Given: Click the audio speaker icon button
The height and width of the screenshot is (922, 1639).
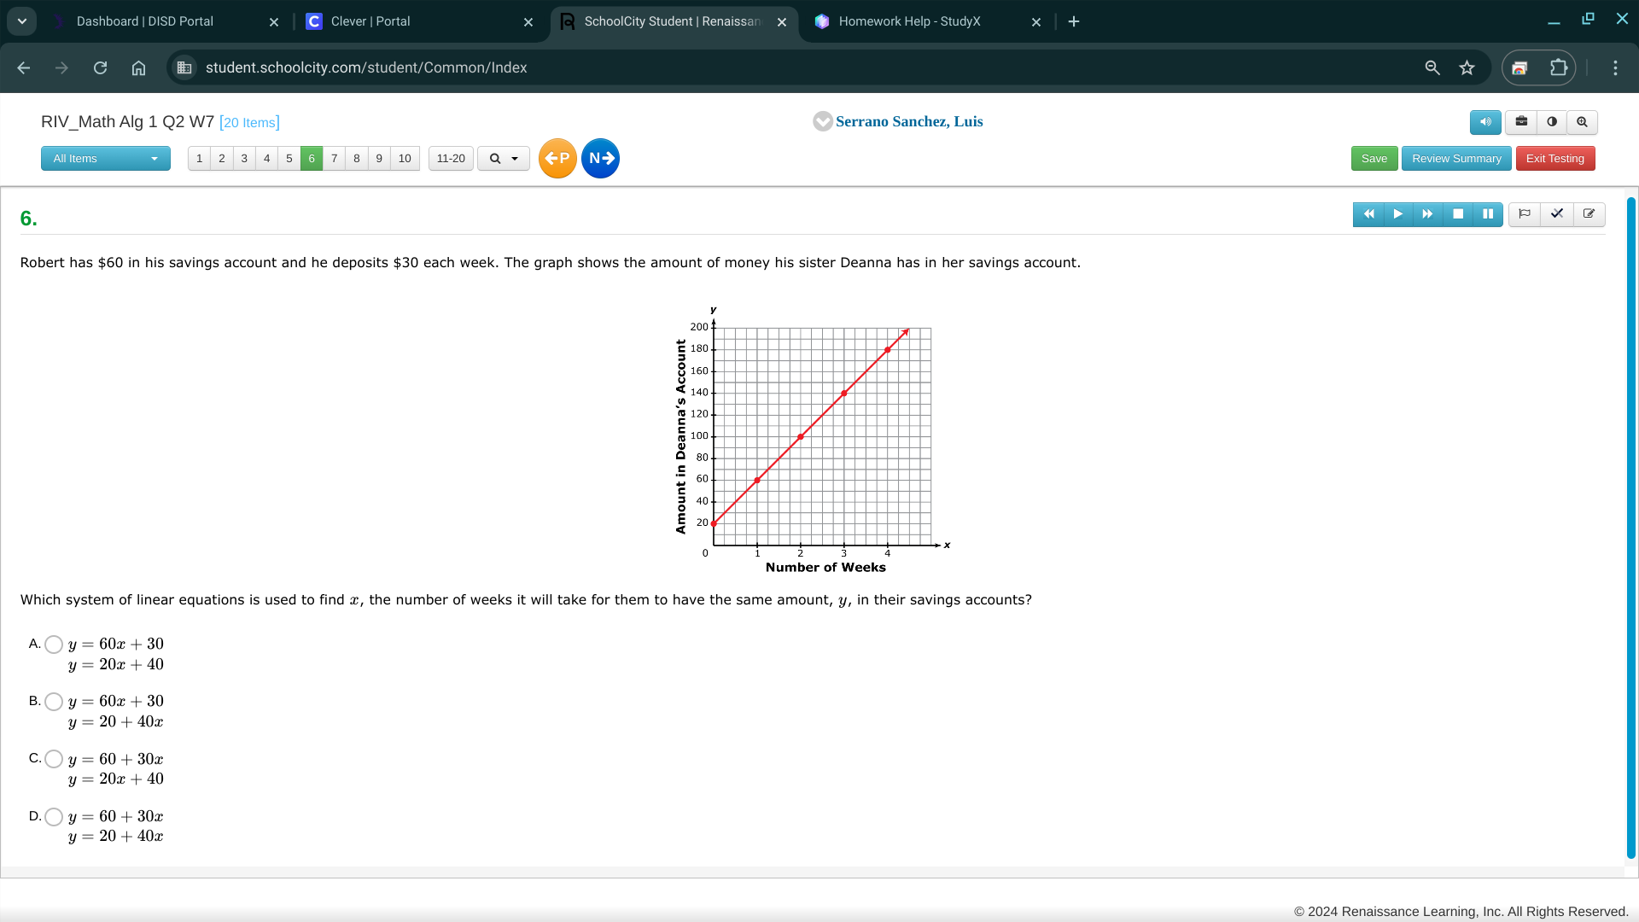Looking at the screenshot, I should 1485,122.
